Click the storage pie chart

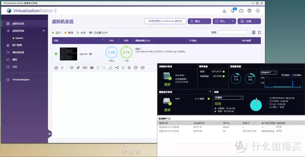pyautogui.click(x=256, y=105)
